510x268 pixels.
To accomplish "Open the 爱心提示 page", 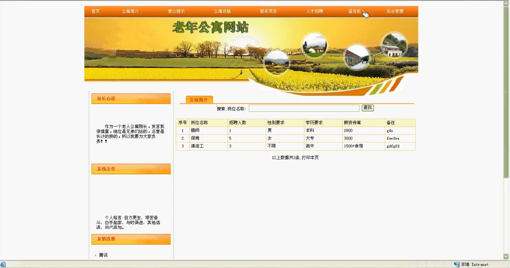I will 176,11.
